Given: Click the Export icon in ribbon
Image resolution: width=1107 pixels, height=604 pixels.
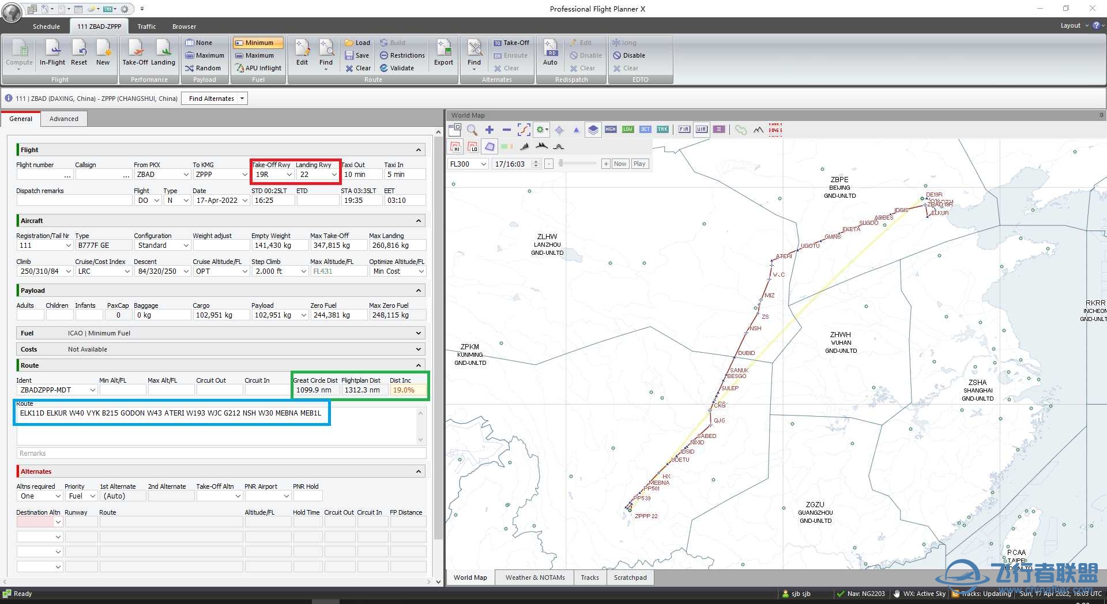Looking at the screenshot, I should [443, 52].
